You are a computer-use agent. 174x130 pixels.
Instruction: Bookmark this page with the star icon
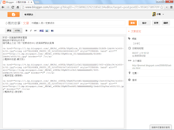pos(161,7)
